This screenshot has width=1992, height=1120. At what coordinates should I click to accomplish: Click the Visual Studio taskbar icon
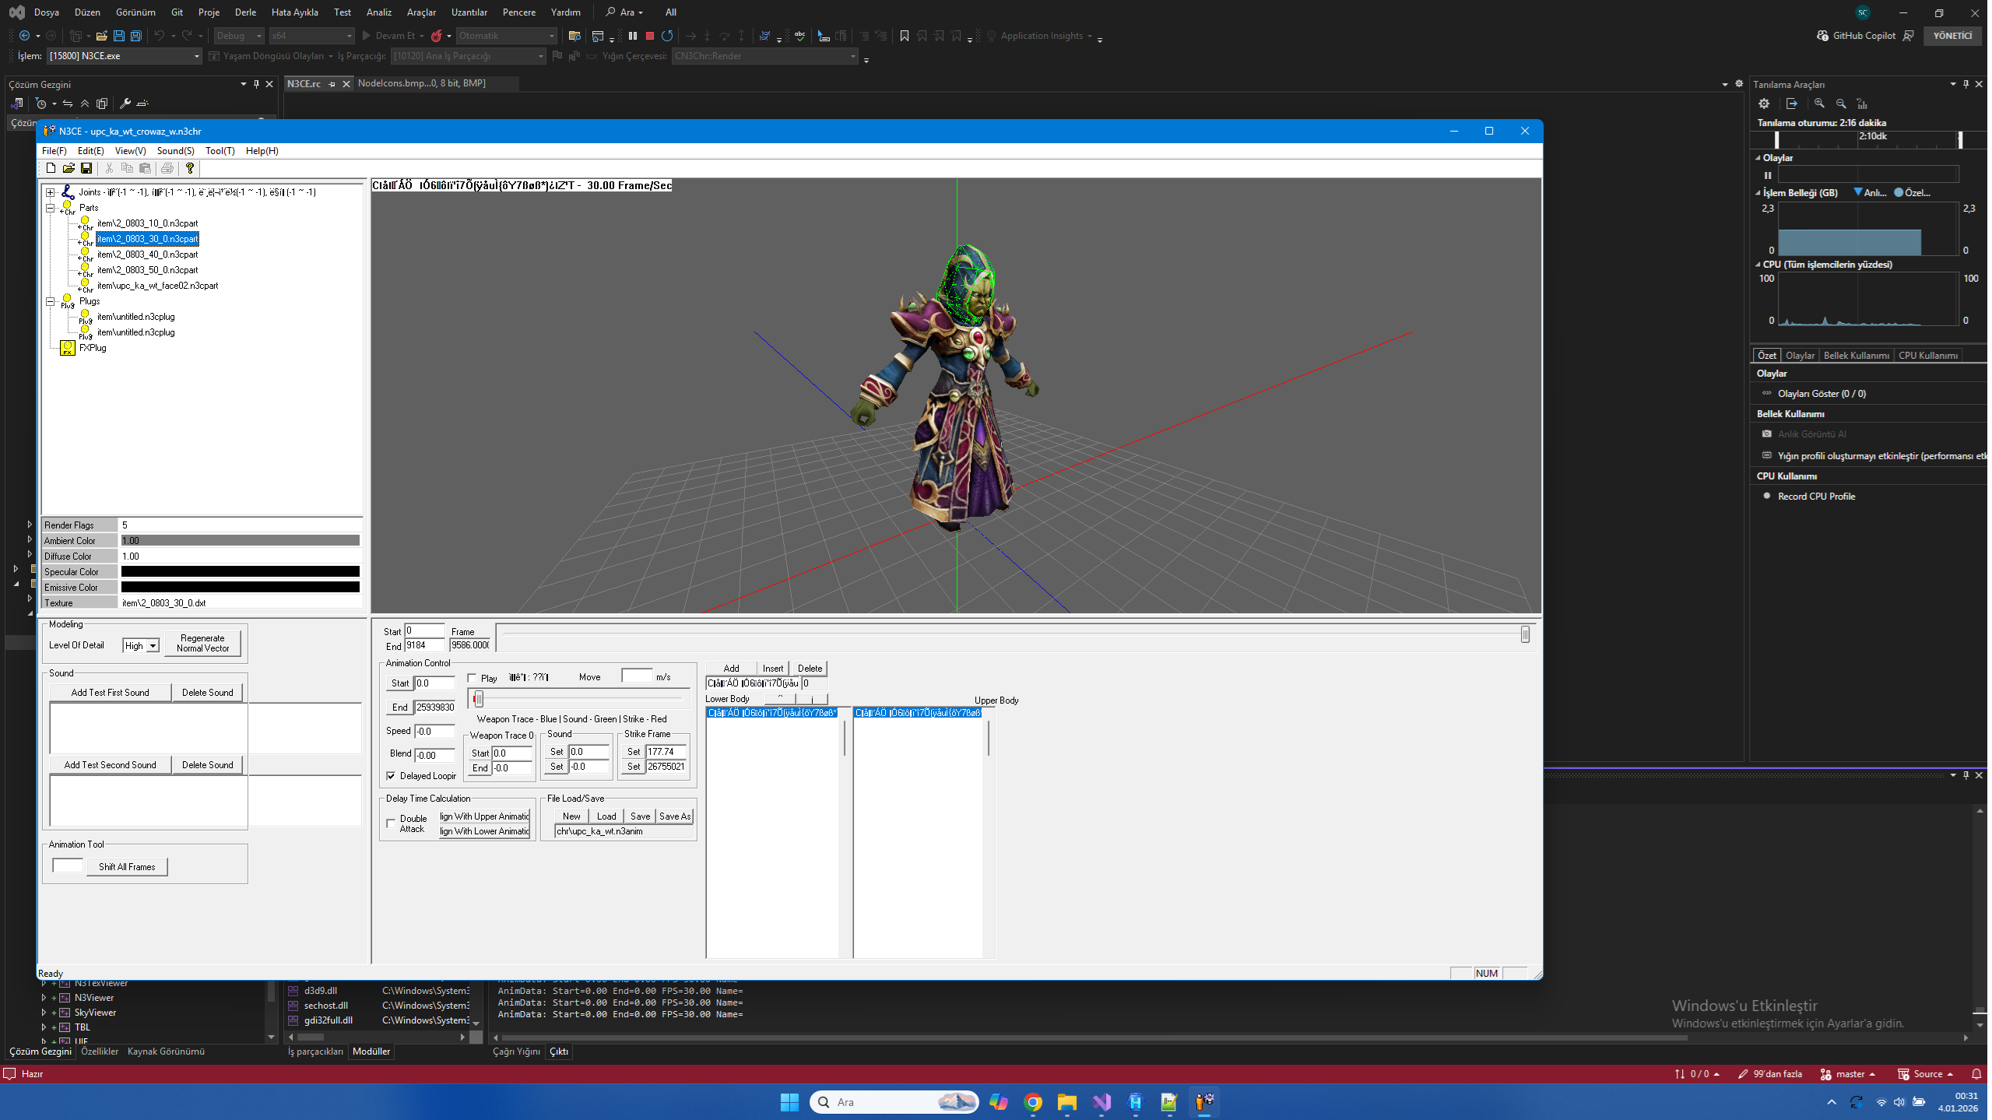(x=1101, y=1102)
